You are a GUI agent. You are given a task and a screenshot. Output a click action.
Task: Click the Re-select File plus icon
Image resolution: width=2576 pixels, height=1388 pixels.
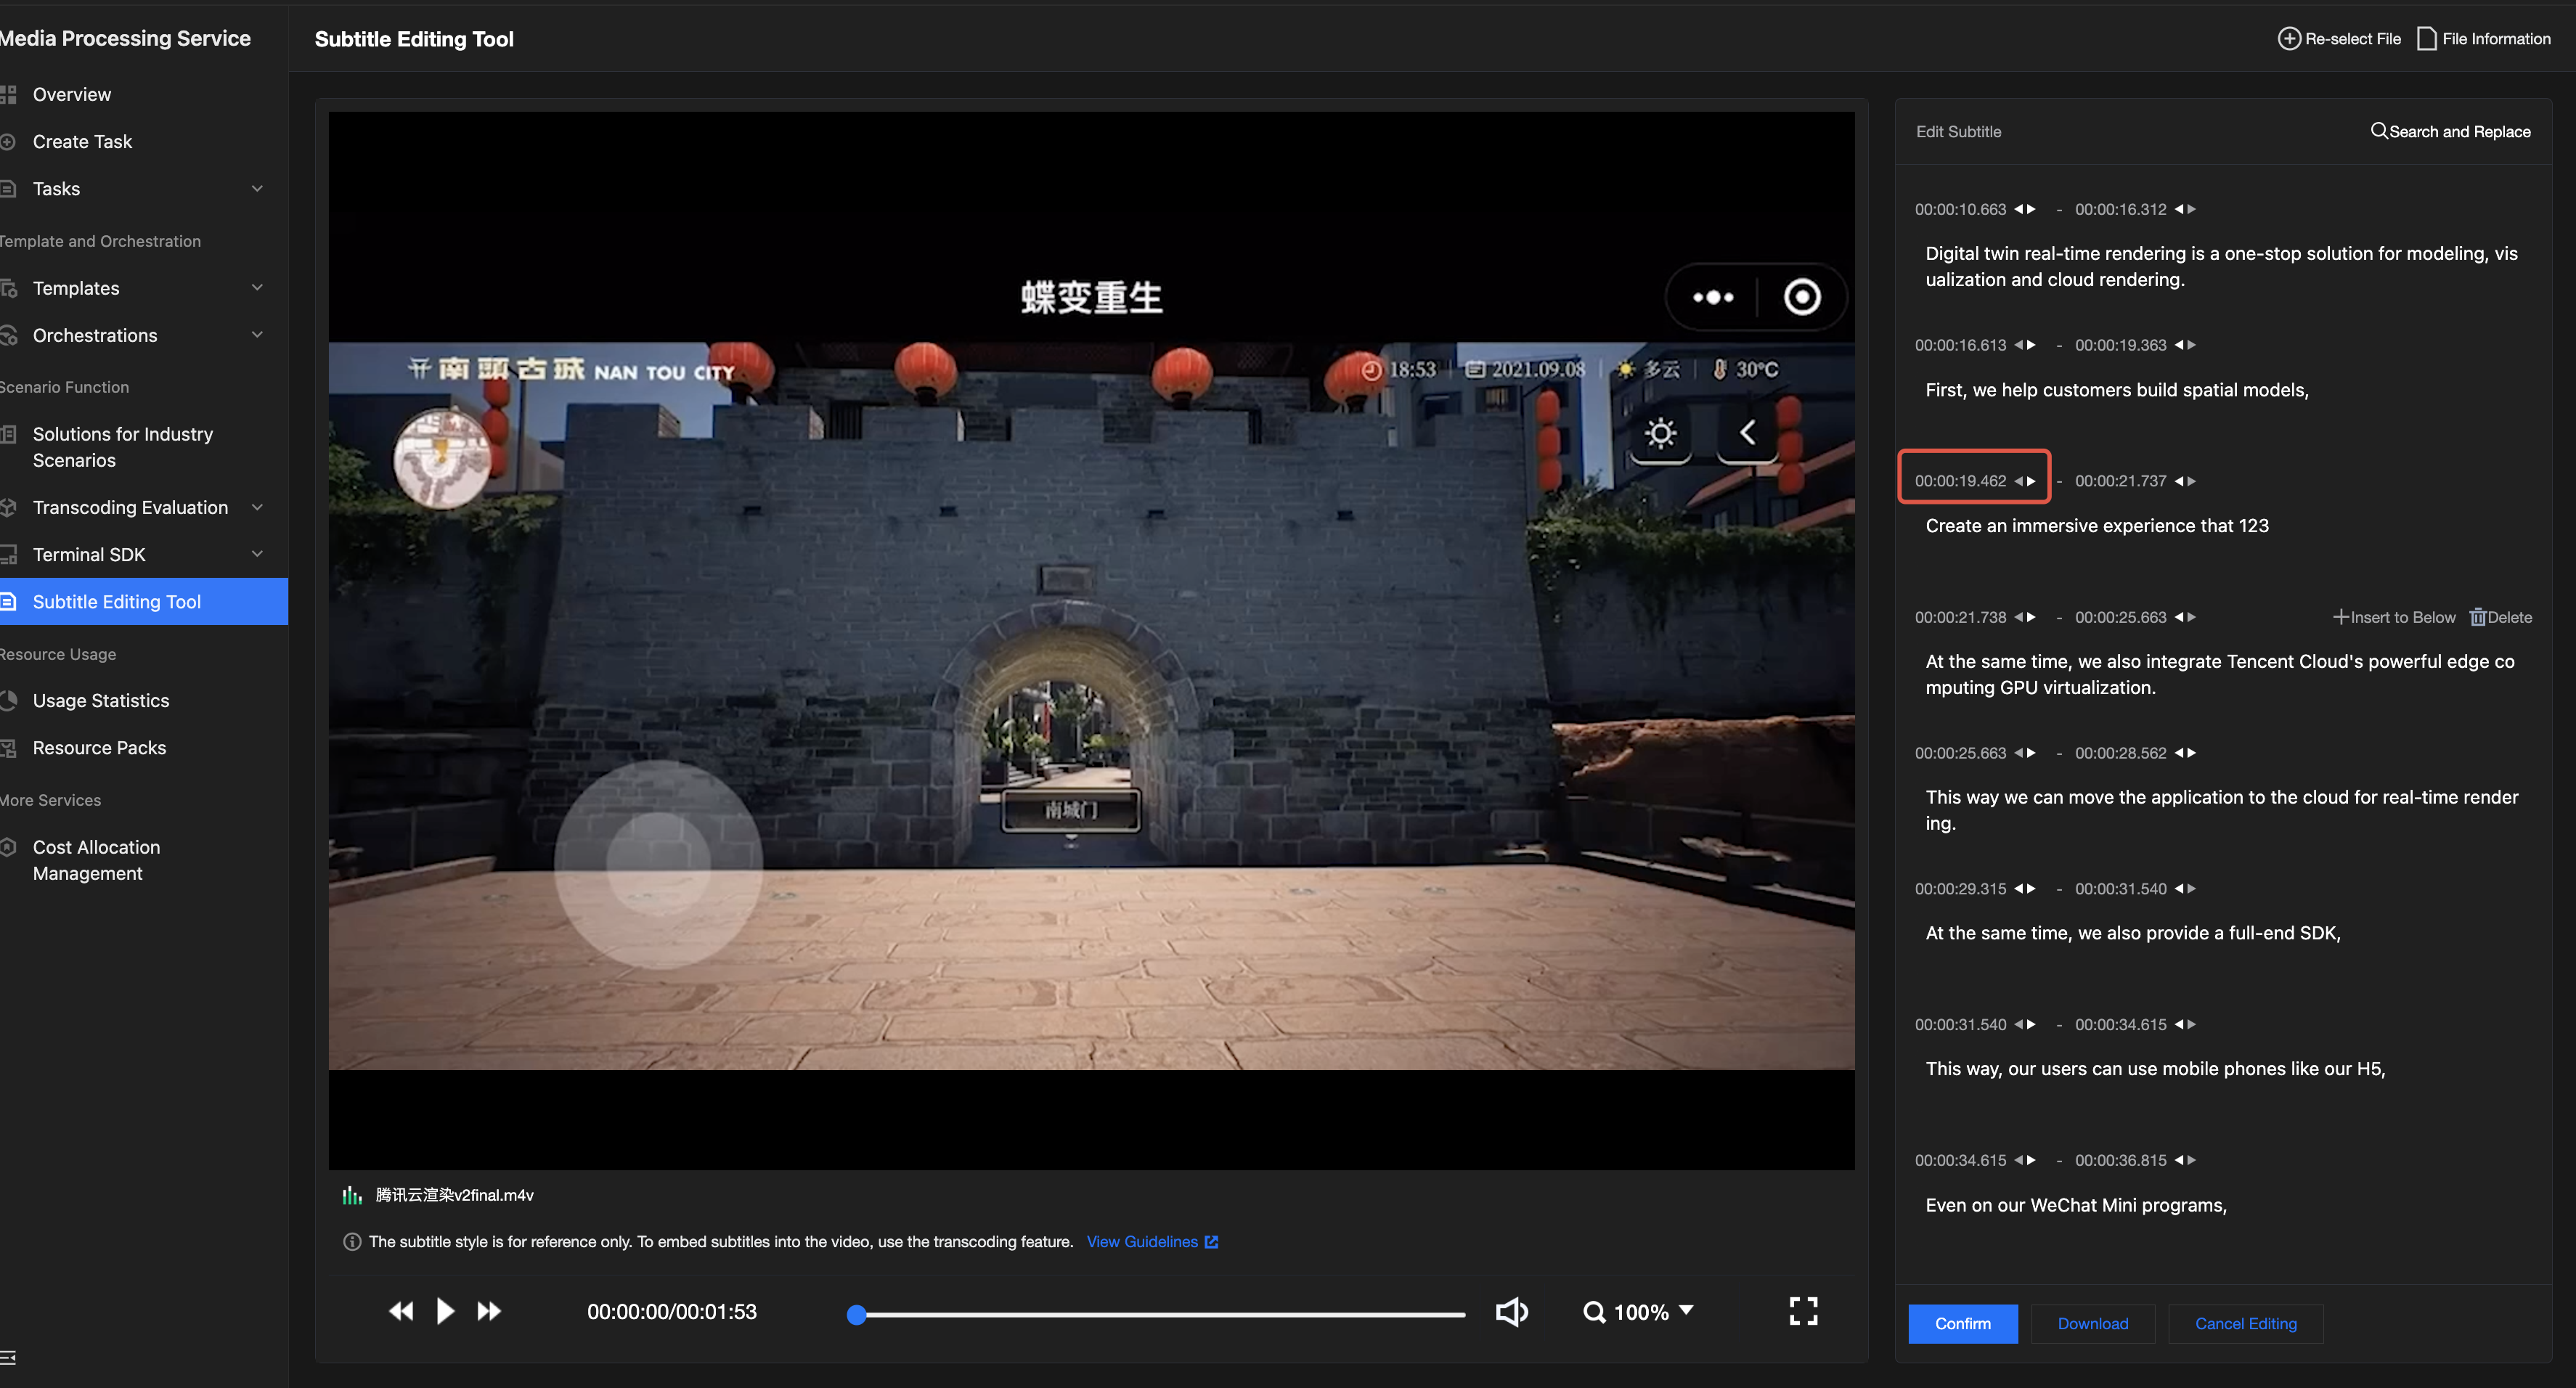click(x=2289, y=39)
